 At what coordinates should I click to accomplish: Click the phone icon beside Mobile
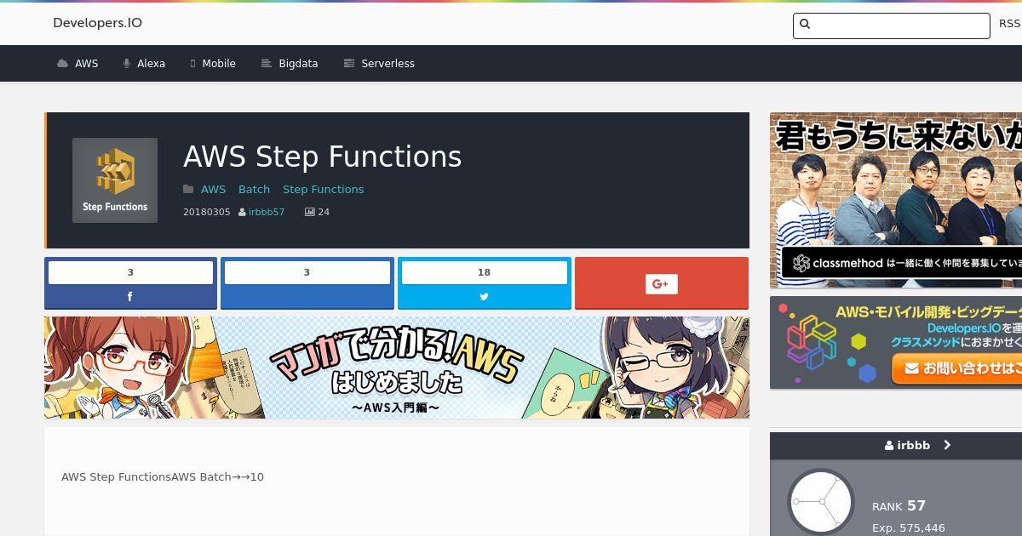pos(193,64)
